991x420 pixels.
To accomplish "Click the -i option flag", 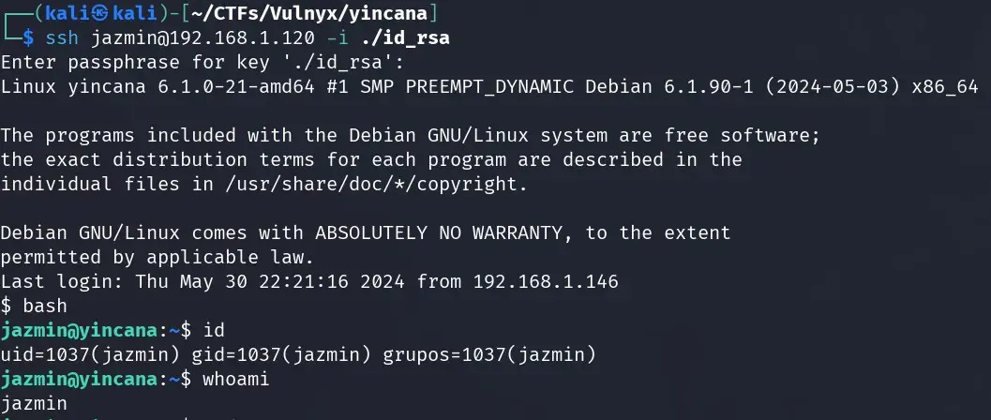I will [x=337, y=37].
